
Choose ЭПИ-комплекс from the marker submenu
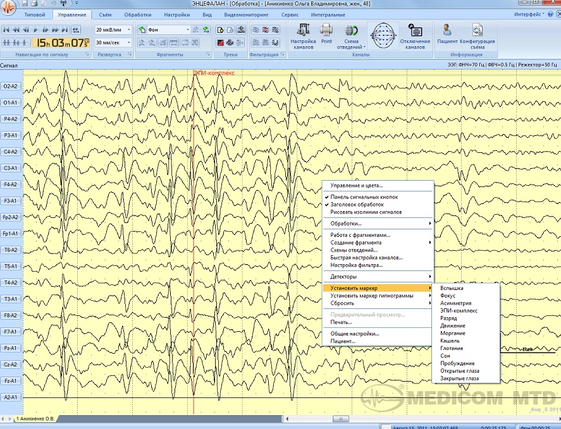coord(459,311)
